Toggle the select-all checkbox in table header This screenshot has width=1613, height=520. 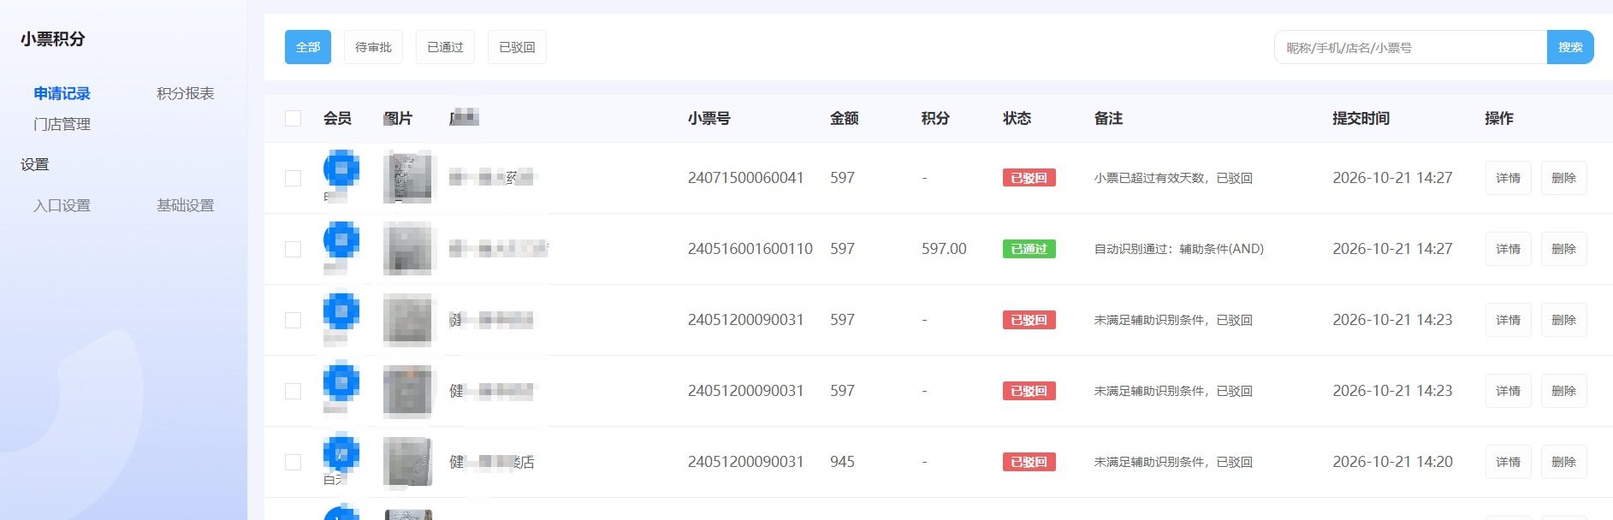tap(293, 118)
